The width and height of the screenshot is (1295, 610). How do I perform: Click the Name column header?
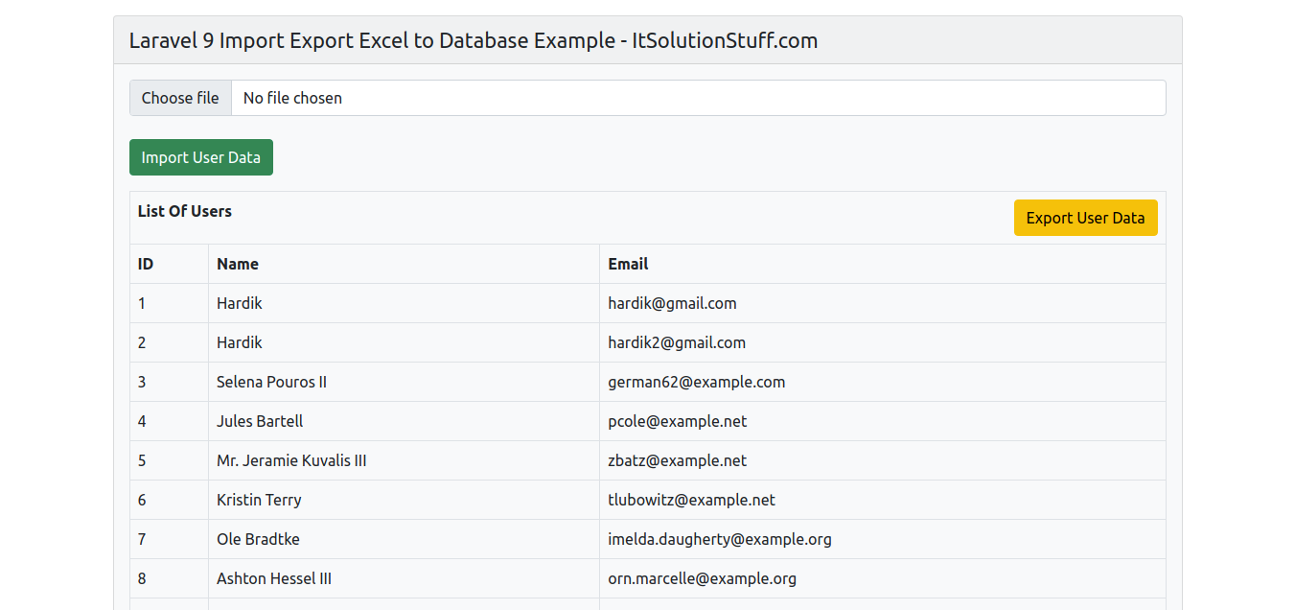[238, 264]
